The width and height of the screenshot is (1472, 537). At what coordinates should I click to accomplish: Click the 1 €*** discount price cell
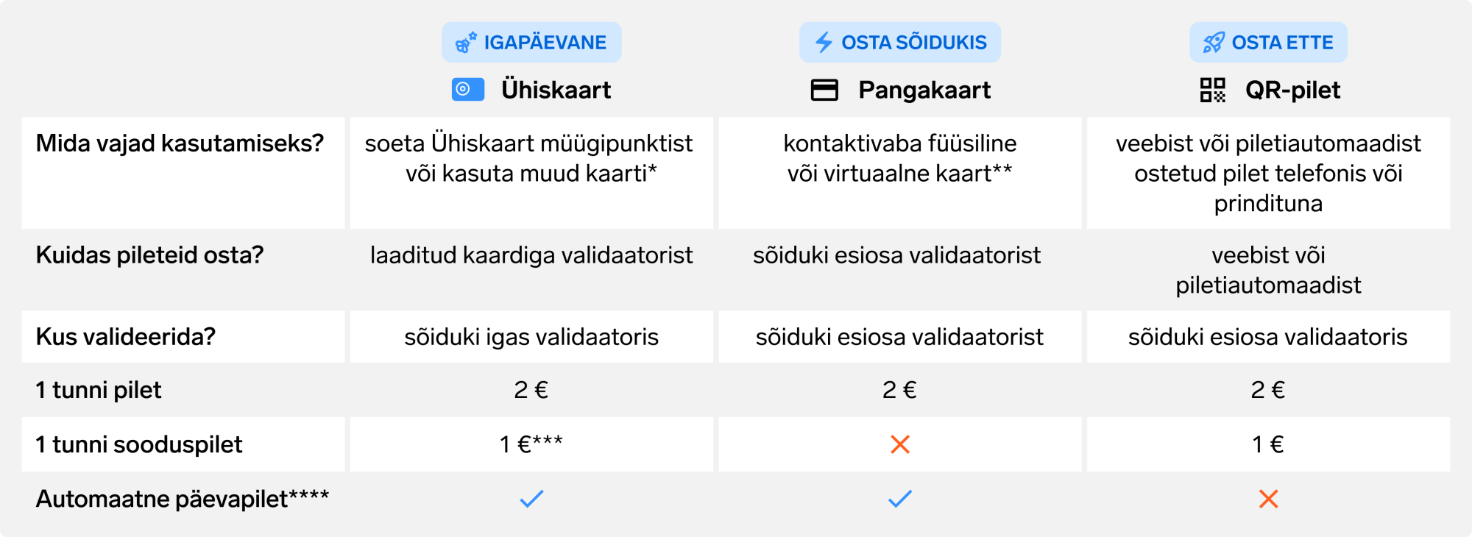coord(531,444)
